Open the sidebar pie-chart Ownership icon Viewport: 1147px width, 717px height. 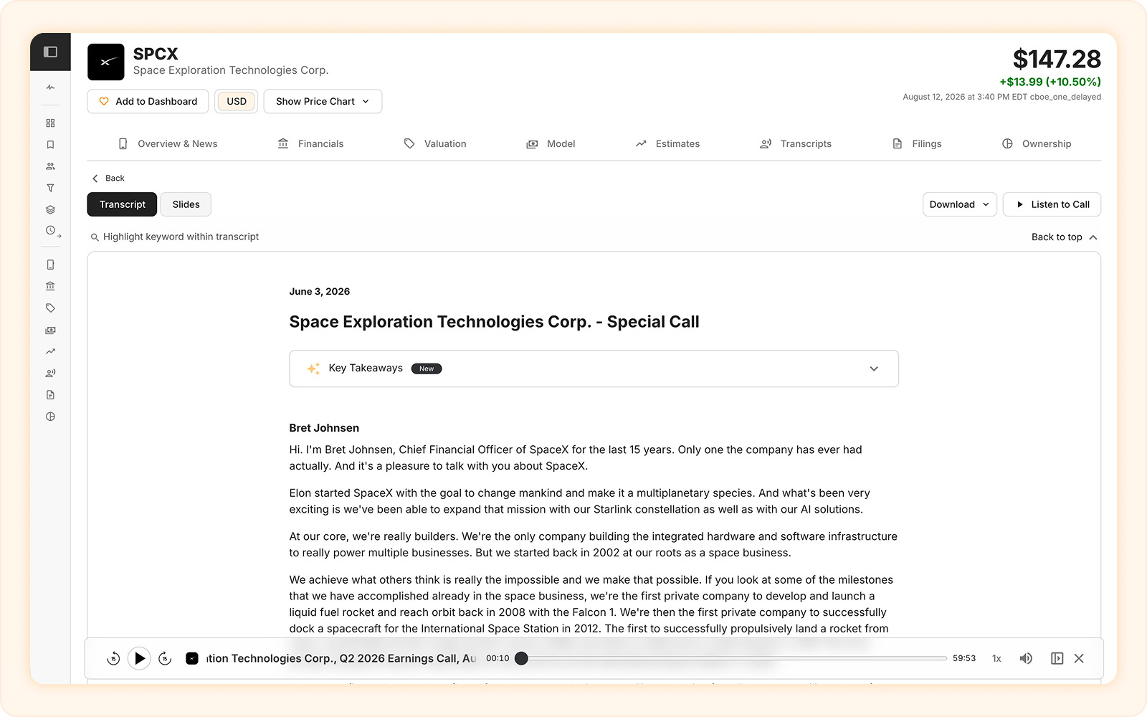point(50,417)
